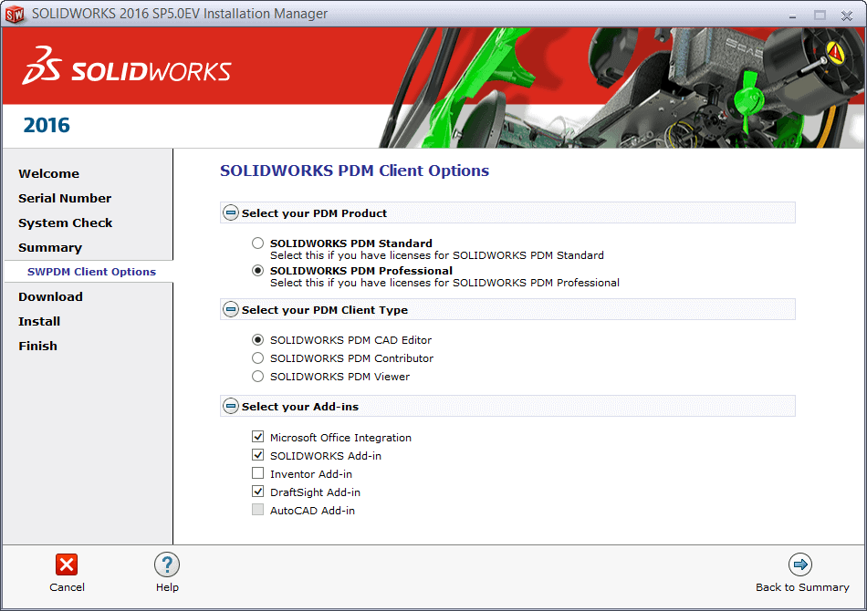Click the 2016 version text
The width and height of the screenshot is (867, 611).
click(47, 126)
